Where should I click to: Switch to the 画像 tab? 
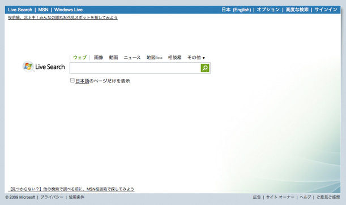click(99, 58)
